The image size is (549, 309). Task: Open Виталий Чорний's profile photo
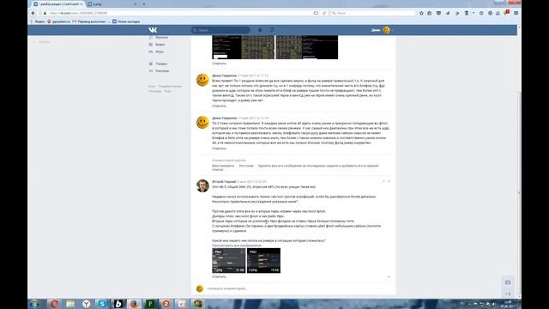click(x=202, y=185)
